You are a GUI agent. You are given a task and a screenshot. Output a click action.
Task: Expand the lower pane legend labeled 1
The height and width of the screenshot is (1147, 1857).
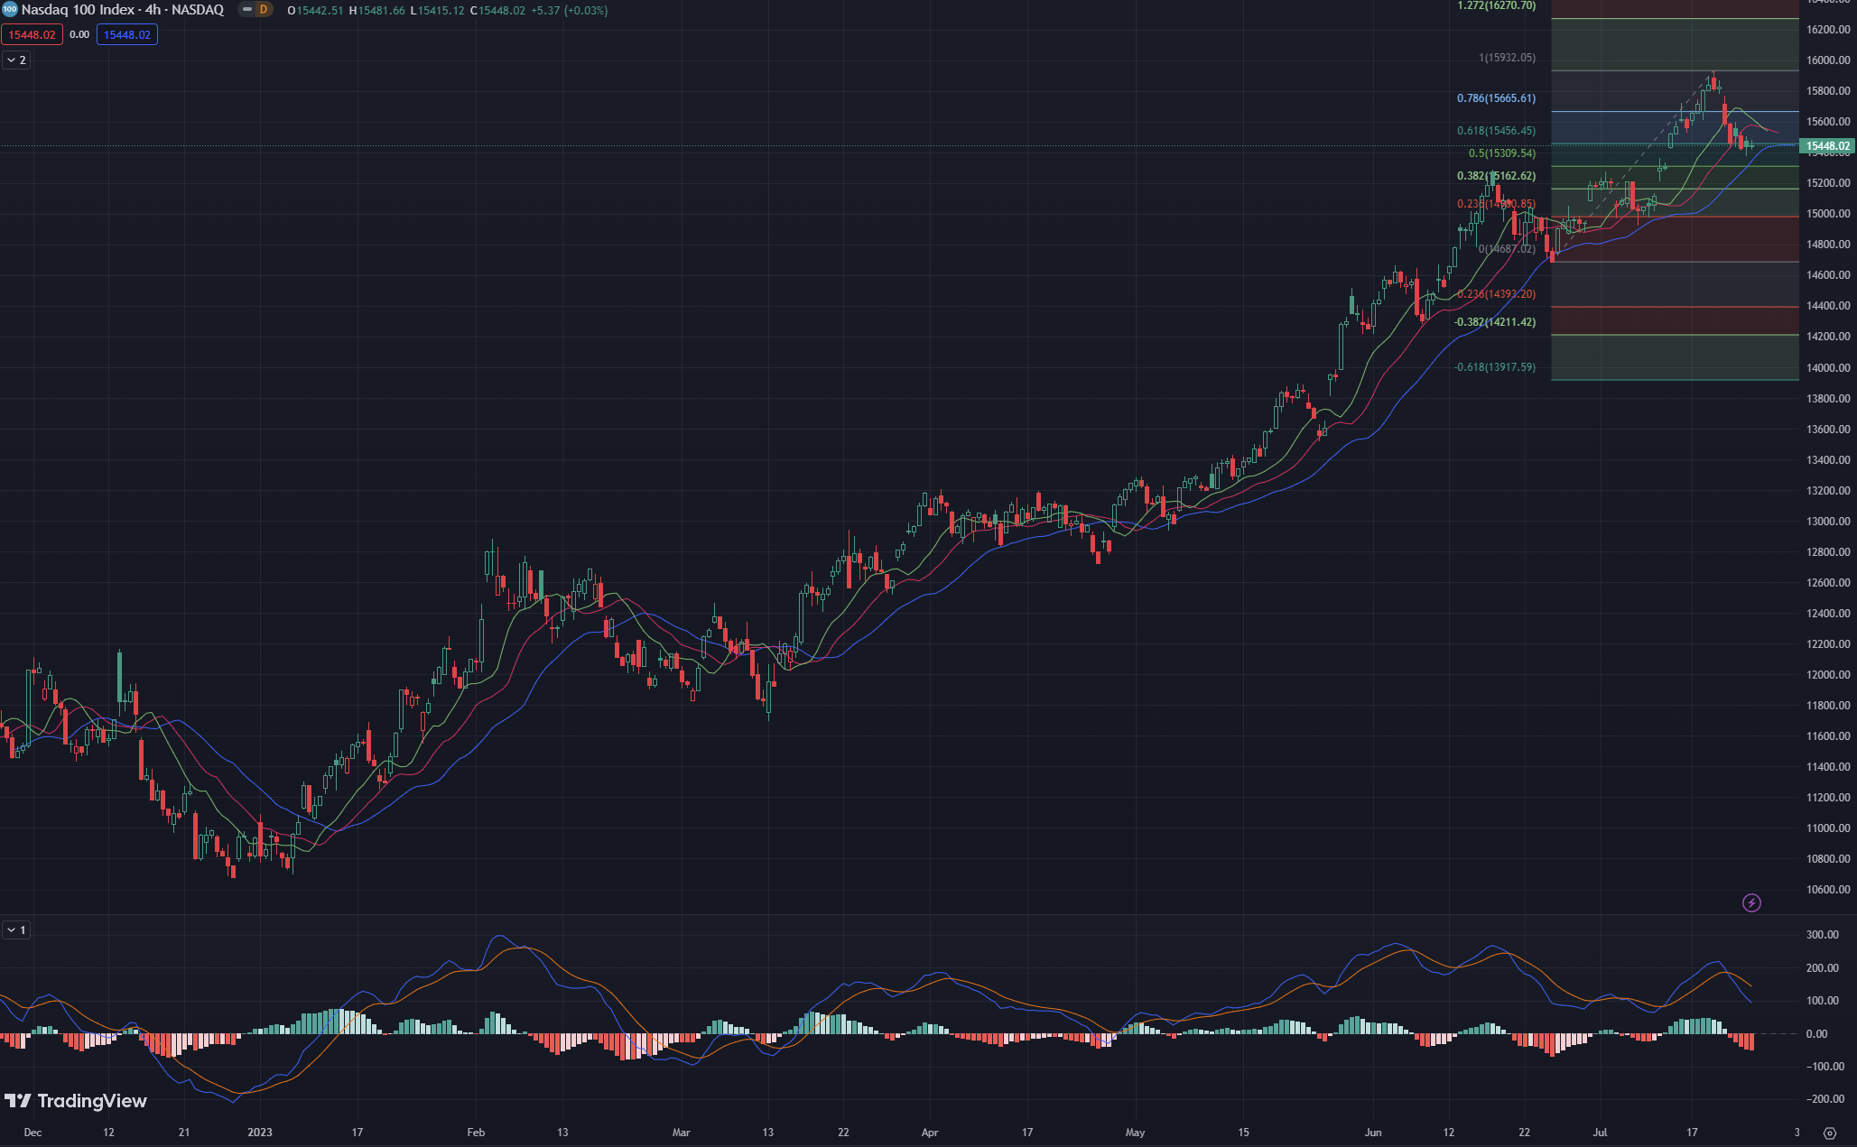[16, 930]
